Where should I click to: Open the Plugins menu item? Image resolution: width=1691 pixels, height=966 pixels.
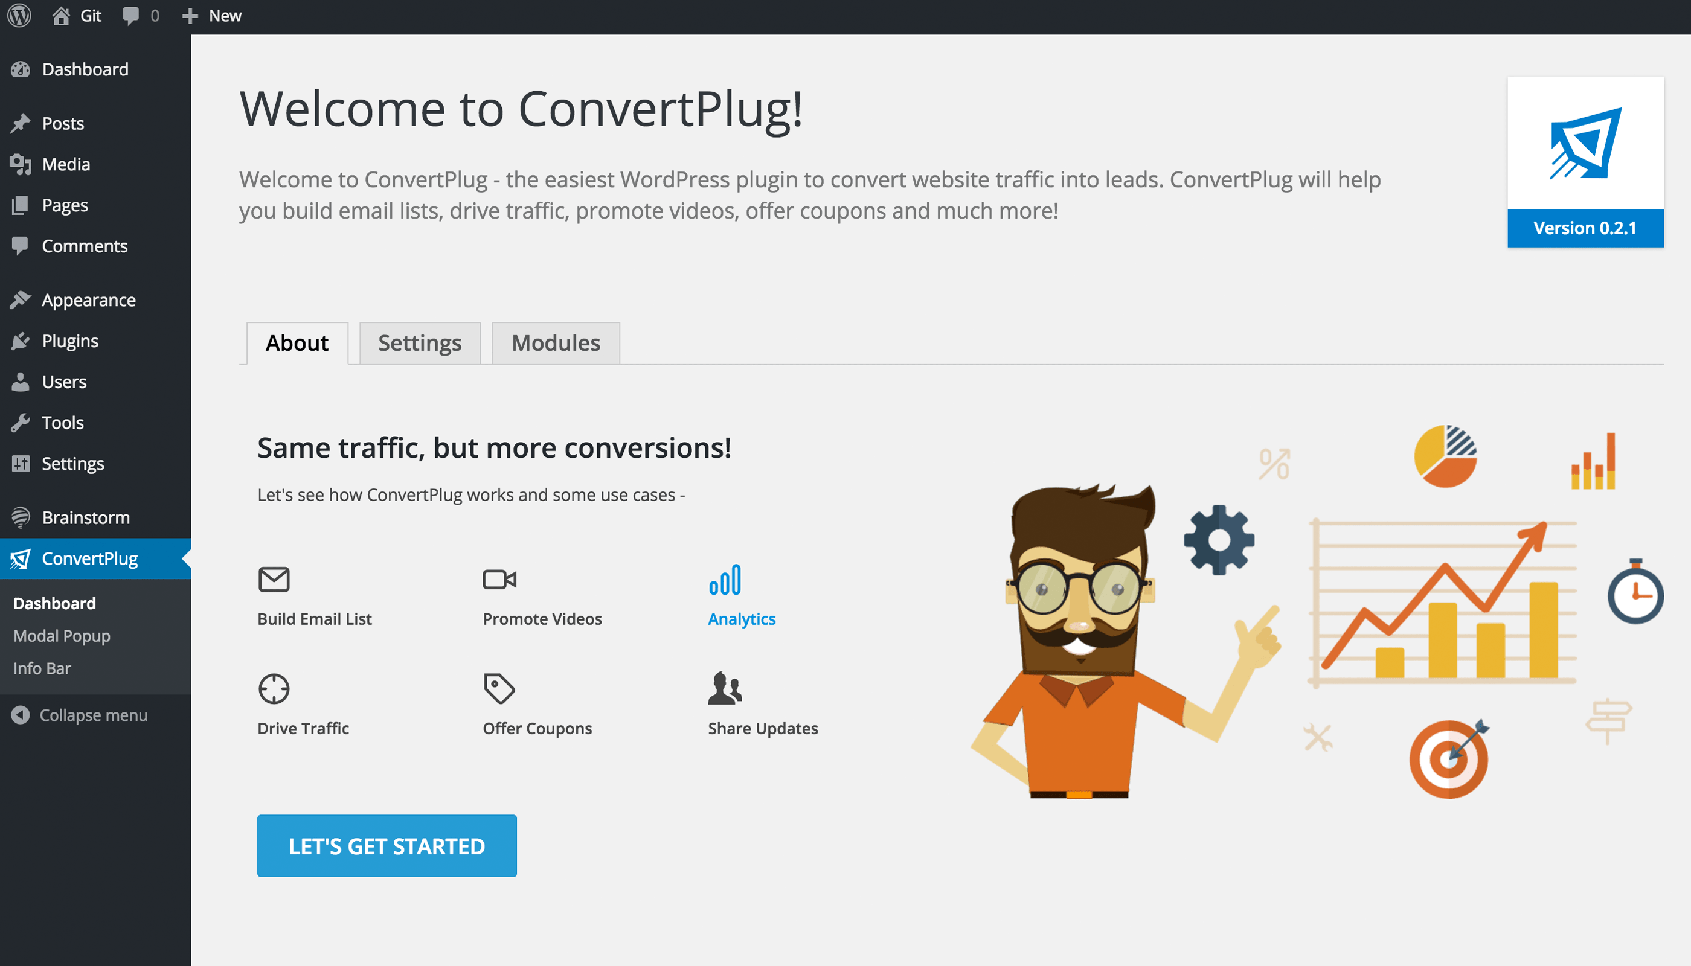tap(69, 341)
